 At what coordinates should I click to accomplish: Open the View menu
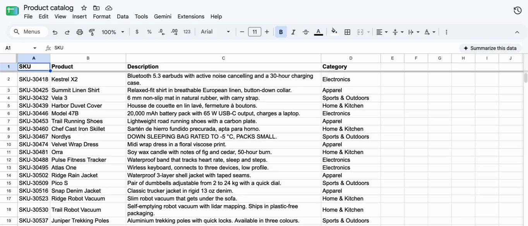pos(60,17)
